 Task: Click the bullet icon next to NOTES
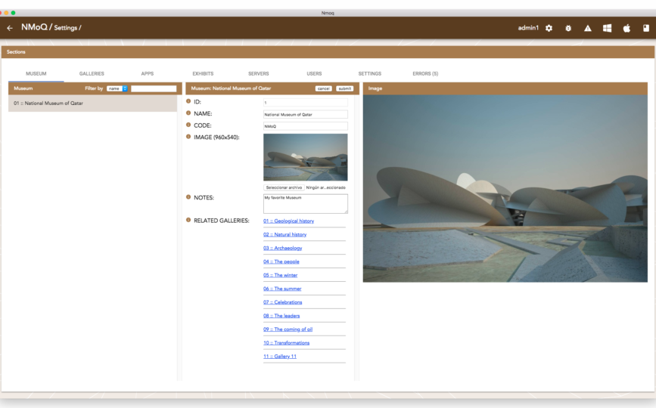(x=188, y=196)
